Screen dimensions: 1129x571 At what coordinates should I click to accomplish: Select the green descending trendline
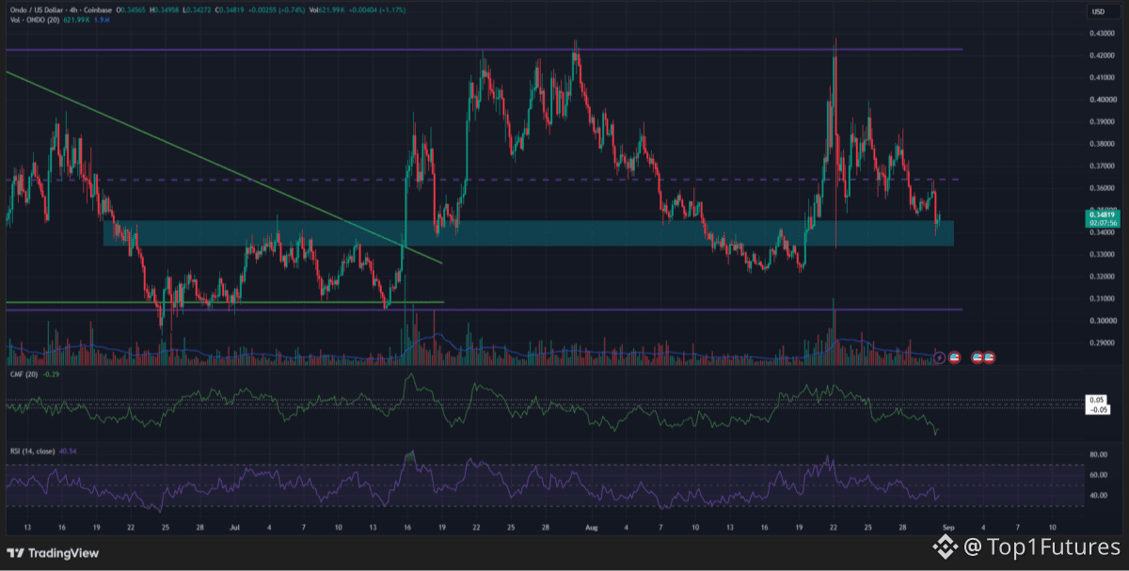point(223,167)
